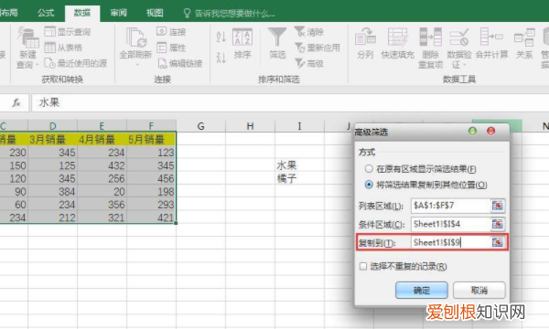Collapse dialog via 列表区域 range selector icon
The width and height of the screenshot is (549, 329).
[497, 206]
